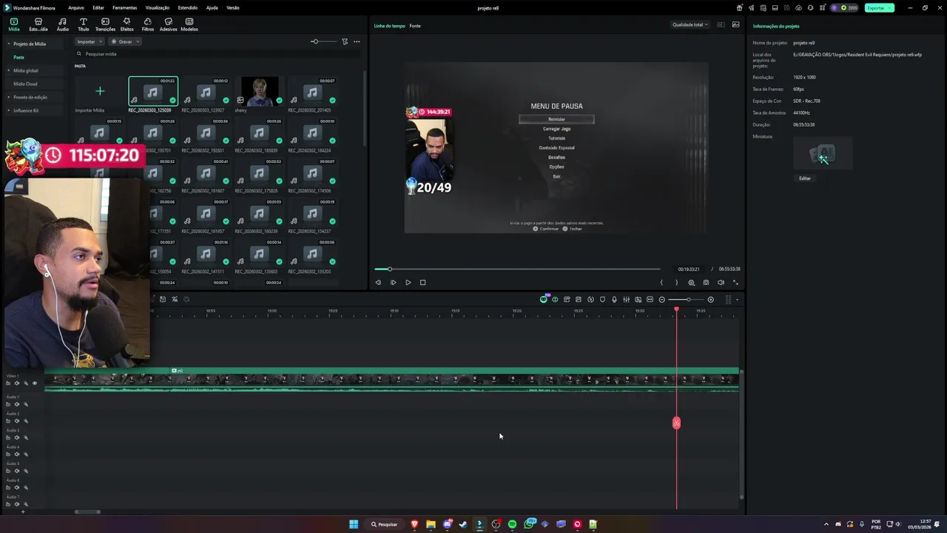Click the preview playback progress bar
The width and height of the screenshot is (947, 533).
[x=516, y=269]
